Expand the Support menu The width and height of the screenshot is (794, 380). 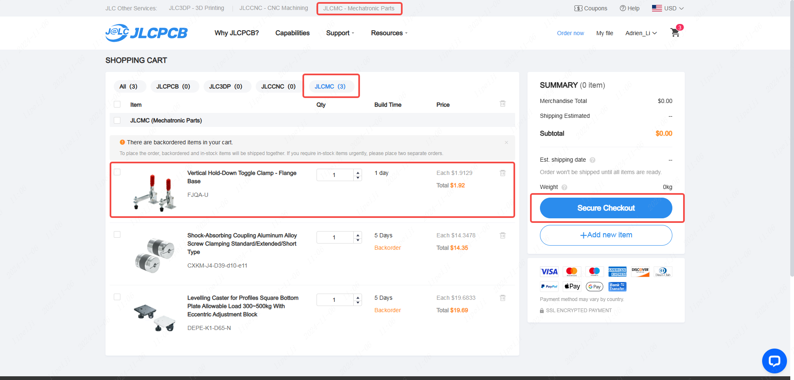coord(340,33)
